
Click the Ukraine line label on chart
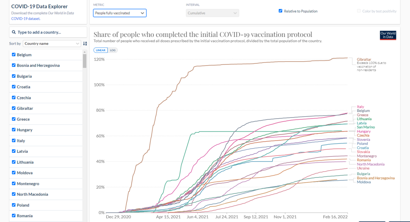363,168
